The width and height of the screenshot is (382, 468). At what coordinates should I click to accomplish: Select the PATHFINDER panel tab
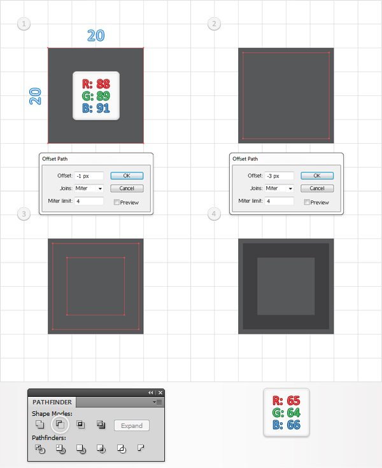click(x=52, y=403)
